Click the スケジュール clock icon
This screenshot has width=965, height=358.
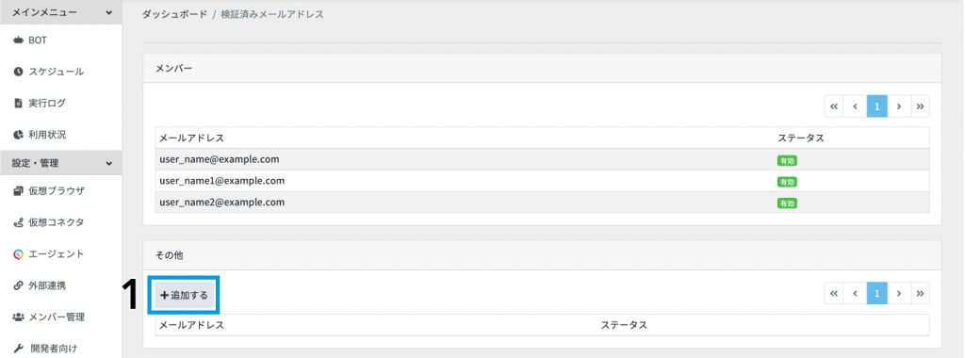[18, 72]
